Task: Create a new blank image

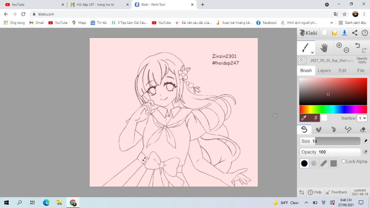Action: (324, 33)
